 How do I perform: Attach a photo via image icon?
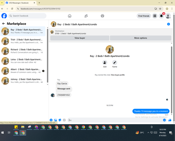[56, 120]
